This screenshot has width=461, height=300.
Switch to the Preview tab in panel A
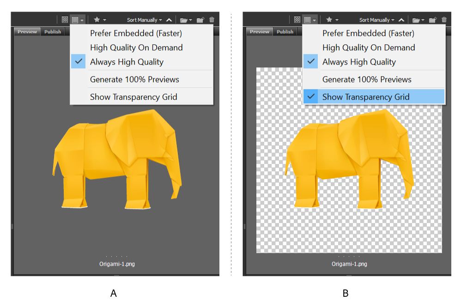click(27, 31)
